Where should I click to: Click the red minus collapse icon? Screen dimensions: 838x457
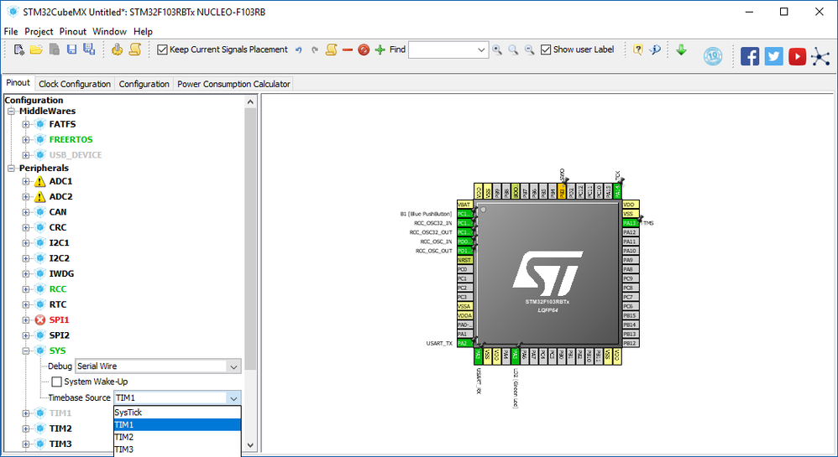click(x=348, y=49)
